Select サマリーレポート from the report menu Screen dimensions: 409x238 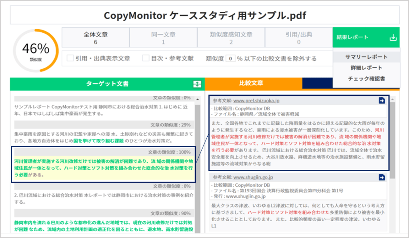click(366, 57)
